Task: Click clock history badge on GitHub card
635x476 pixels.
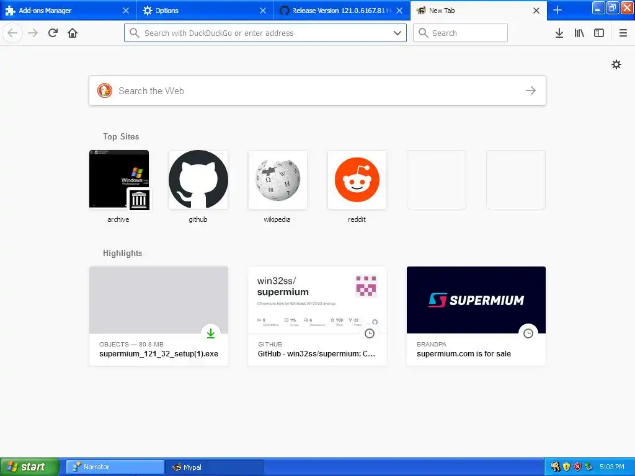Action: point(370,333)
